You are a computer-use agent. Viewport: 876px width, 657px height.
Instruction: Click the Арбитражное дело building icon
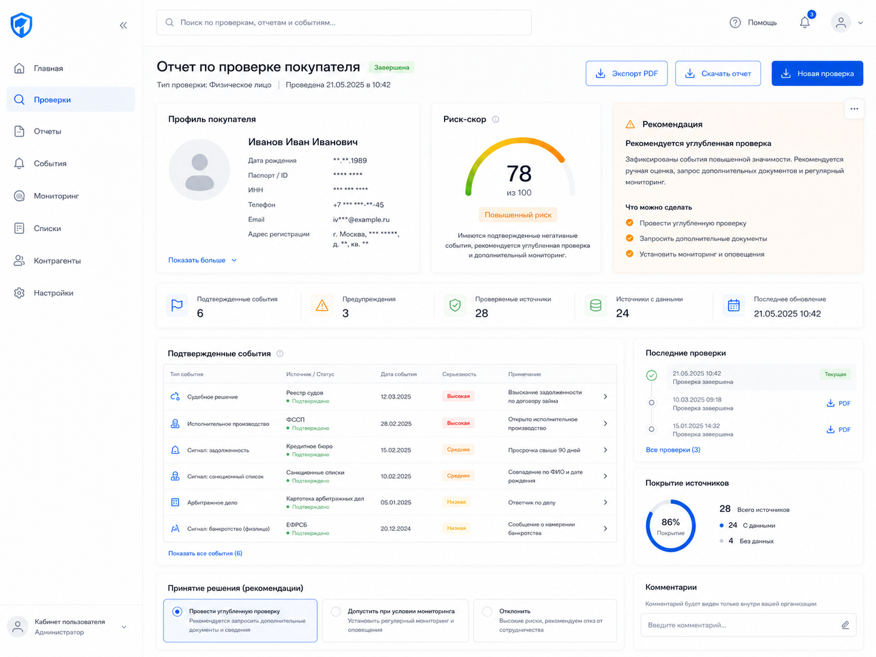[175, 502]
